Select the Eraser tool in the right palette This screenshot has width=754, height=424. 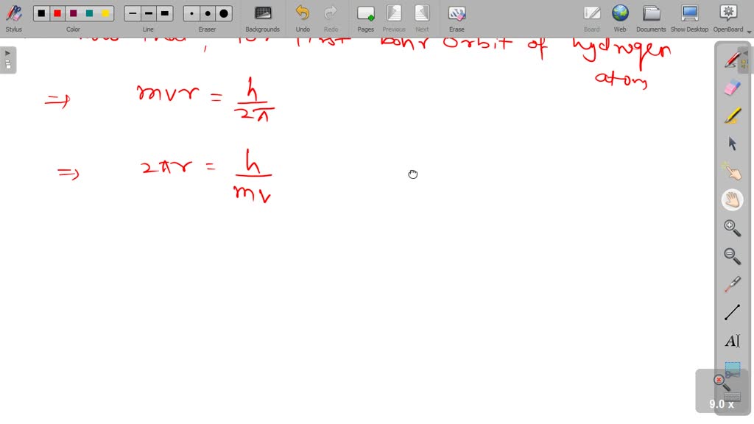point(732,88)
